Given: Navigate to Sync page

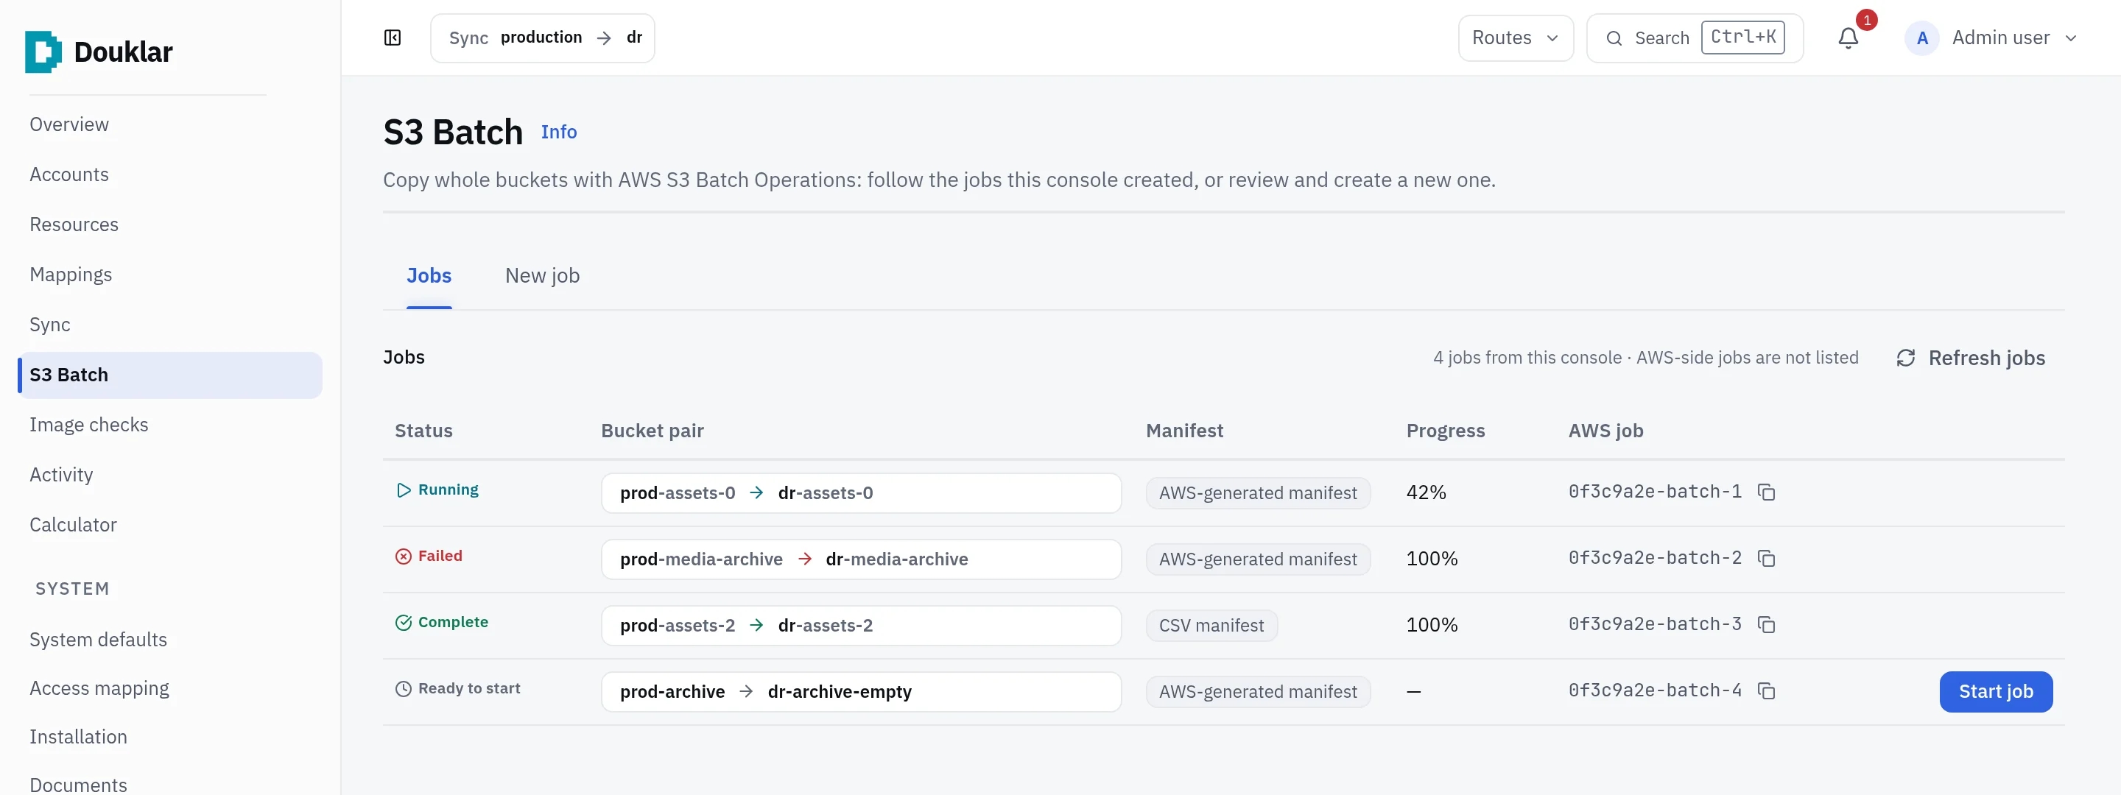Looking at the screenshot, I should tap(50, 325).
